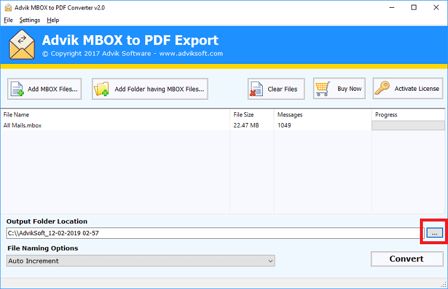Click the Add Folder having MBOX Files icon

point(102,89)
